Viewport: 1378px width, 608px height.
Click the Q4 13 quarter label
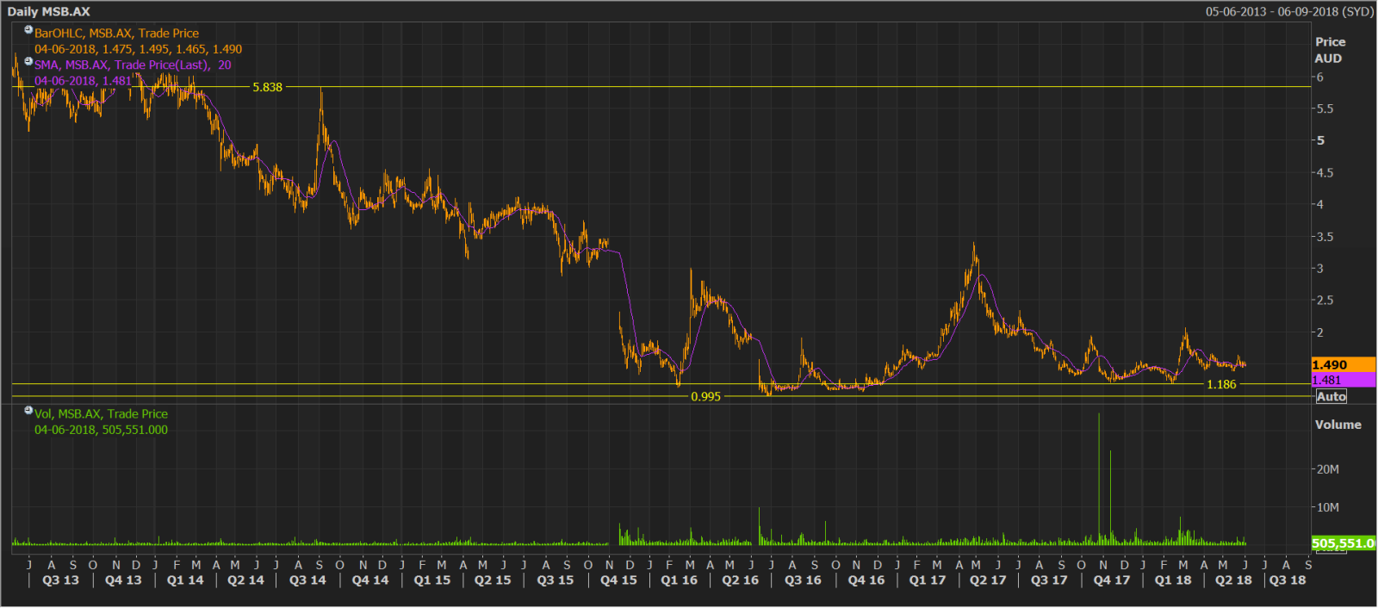point(123,580)
